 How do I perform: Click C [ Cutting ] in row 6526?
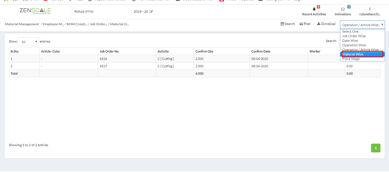tap(166, 59)
